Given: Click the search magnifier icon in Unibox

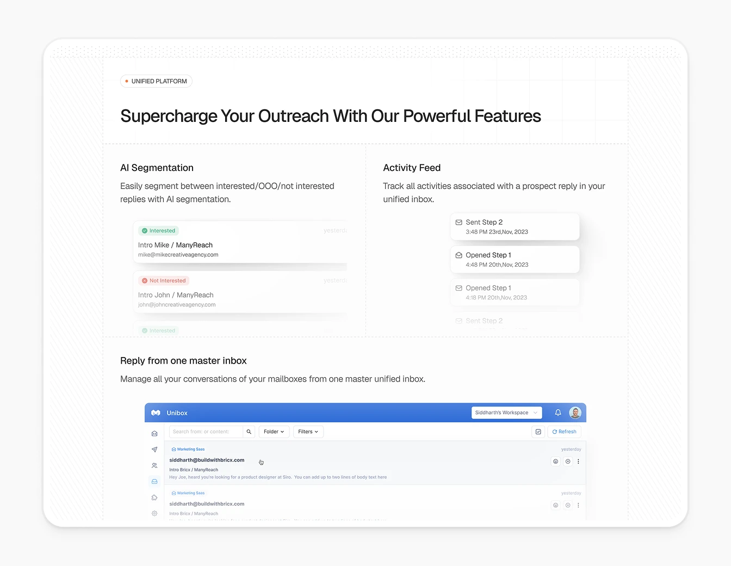Looking at the screenshot, I should 249,432.
